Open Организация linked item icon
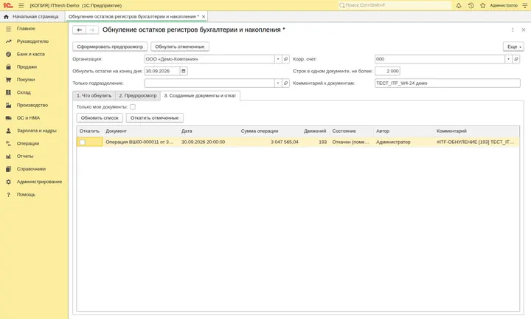This screenshot has height=319, width=531. pyautogui.click(x=286, y=59)
